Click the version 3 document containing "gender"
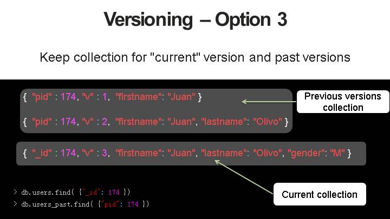 pos(187,154)
